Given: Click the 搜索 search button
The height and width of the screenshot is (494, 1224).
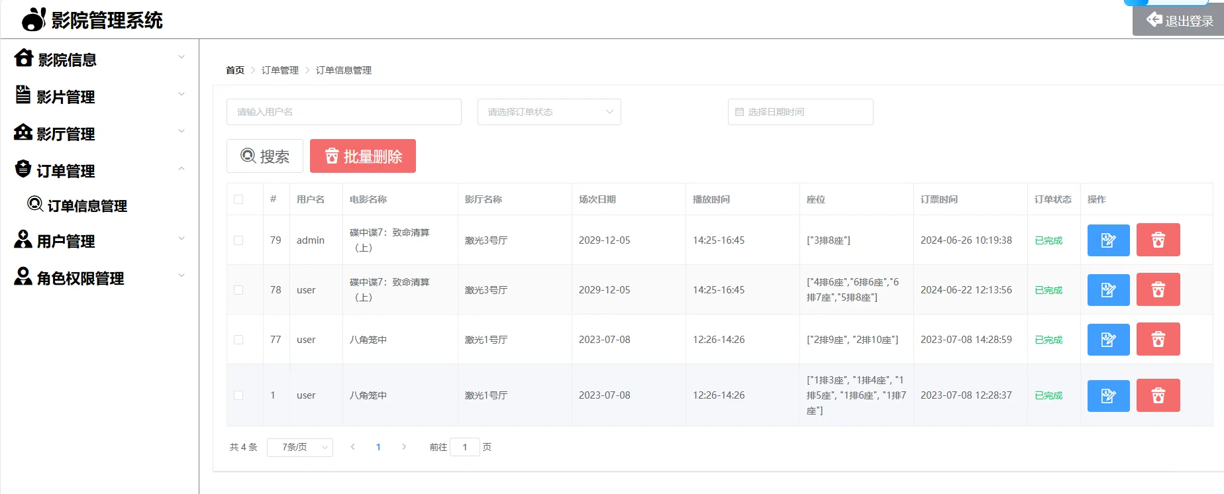Looking at the screenshot, I should [265, 156].
